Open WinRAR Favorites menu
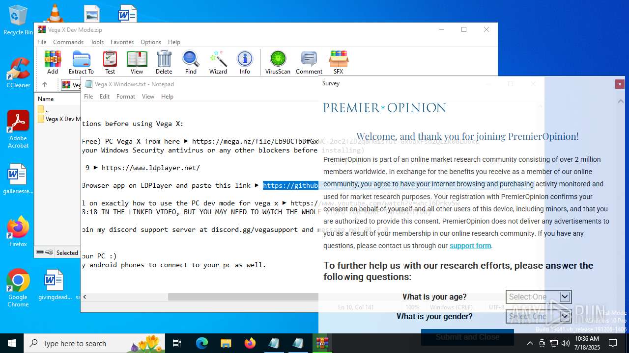Screen dimensions: 629x353 (122, 42)
